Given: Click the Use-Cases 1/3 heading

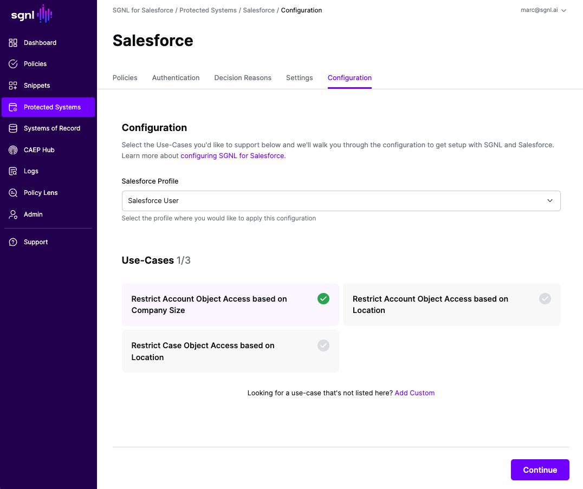Looking at the screenshot, I should tap(156, 260).
